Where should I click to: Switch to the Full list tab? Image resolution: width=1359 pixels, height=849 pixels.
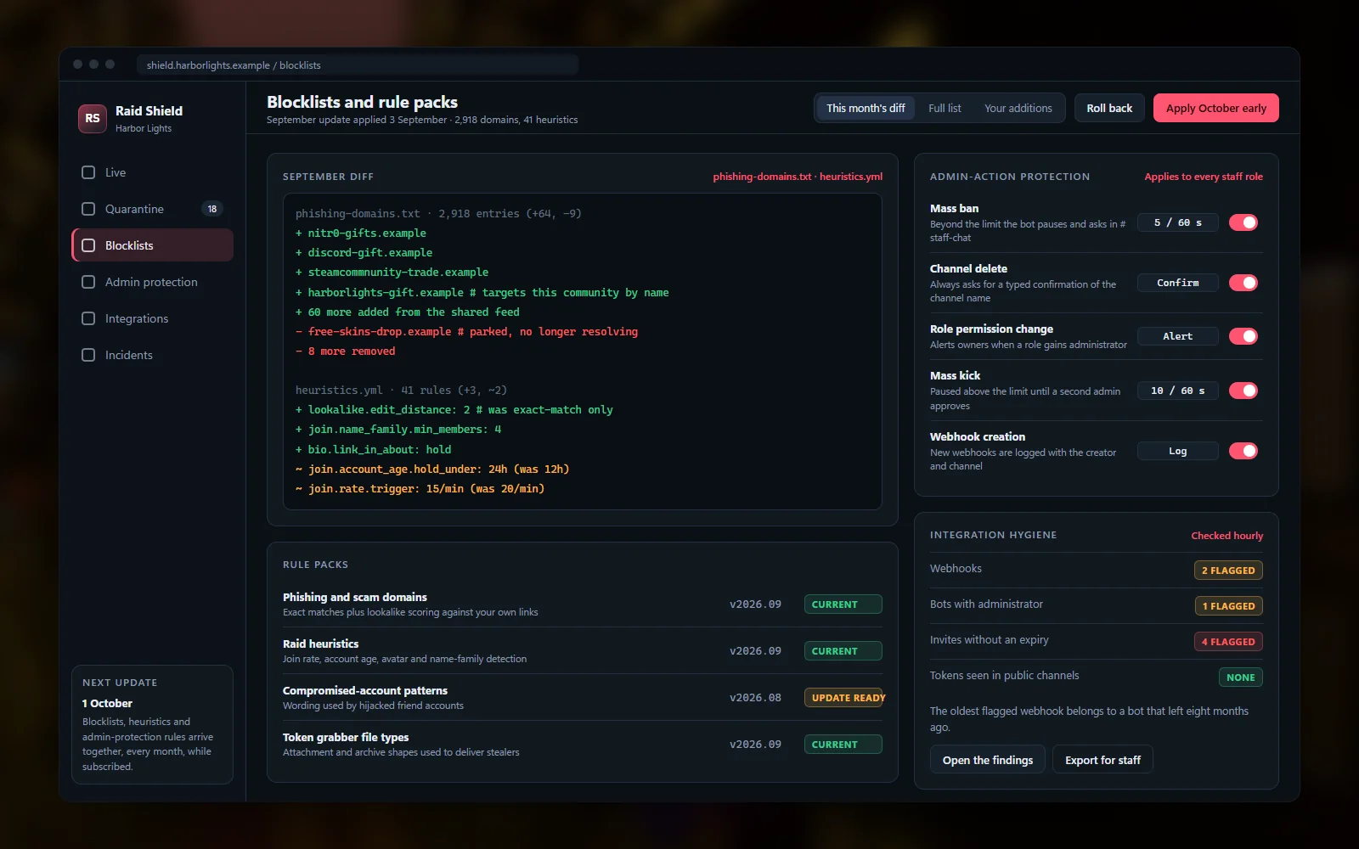[x=945, y=108]
